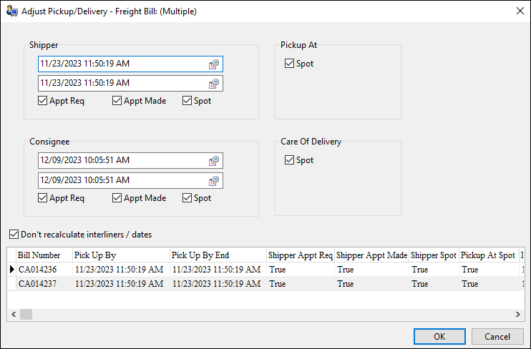Viewport: 531px width, 349px height.
Task: Open calendar picker for second Consignee date
Action: 214,181
